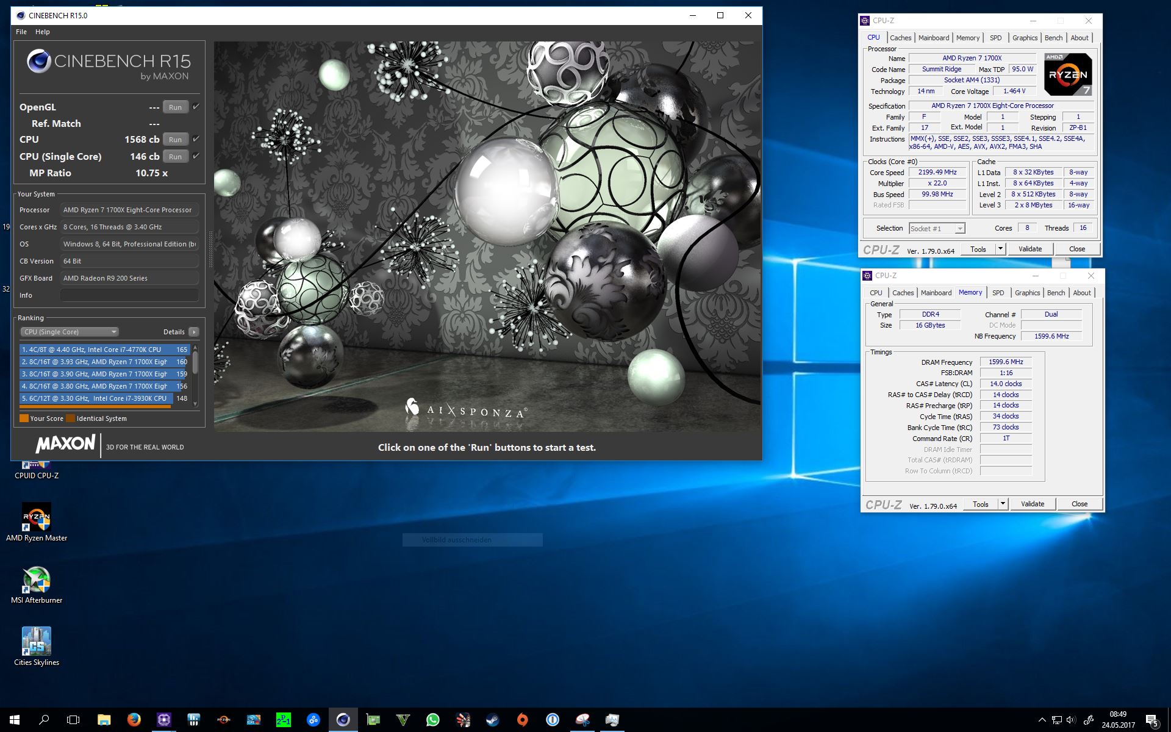Toggle CPU (Single Core) test checkbox
This screenshot has height=732, width=1171.
(x=196, y=156)
